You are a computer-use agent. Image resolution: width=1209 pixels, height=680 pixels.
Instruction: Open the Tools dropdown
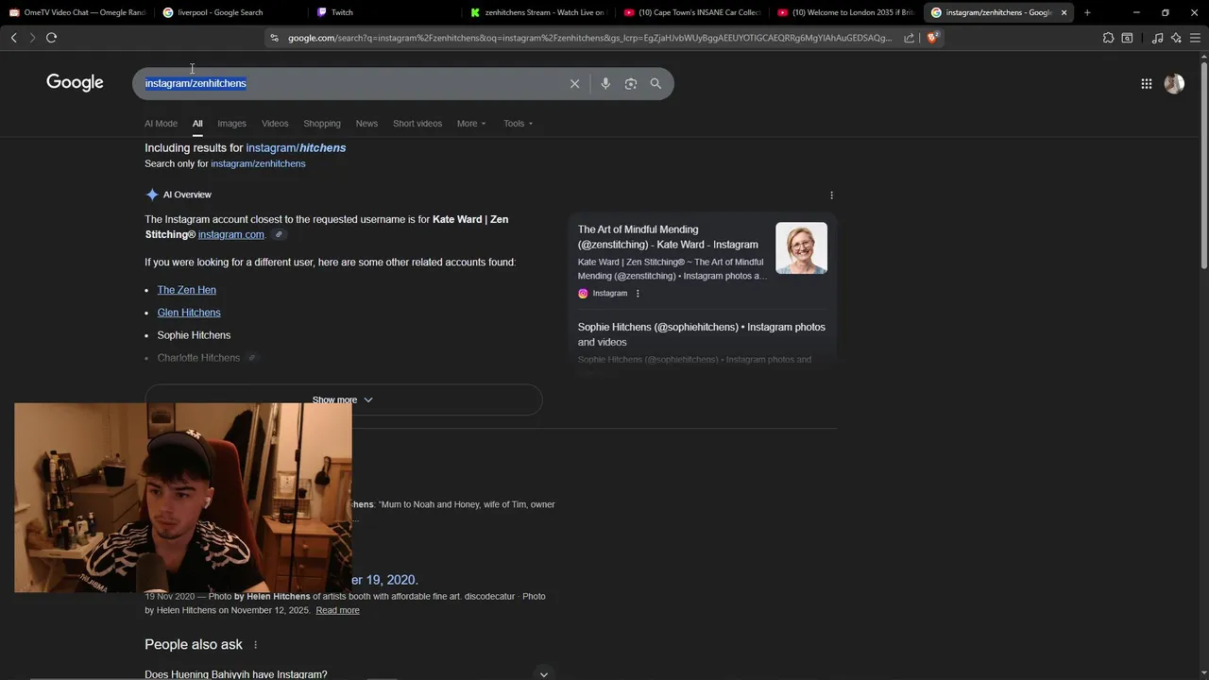pos(518,124)
